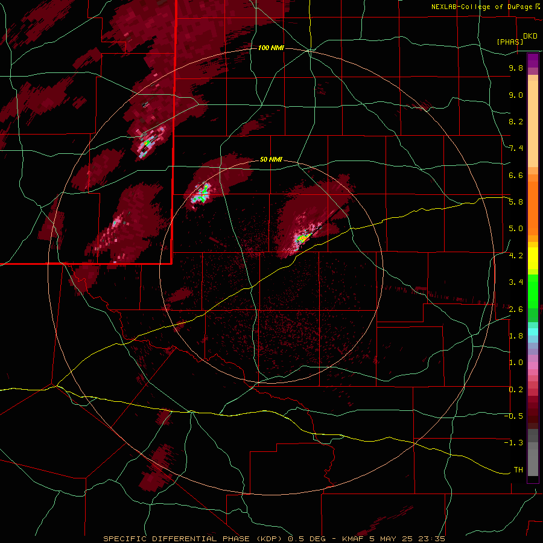Select the -1.3 value on color scale

point(513,443)
